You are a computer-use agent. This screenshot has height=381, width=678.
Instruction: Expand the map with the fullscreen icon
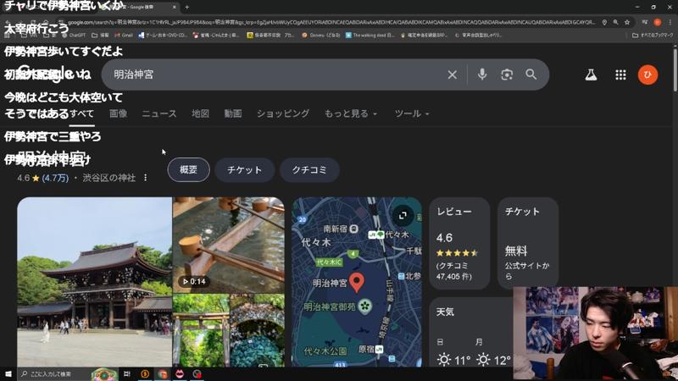[403, 215]
